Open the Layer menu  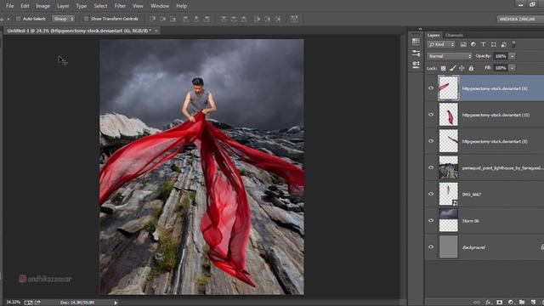point(63,6)
